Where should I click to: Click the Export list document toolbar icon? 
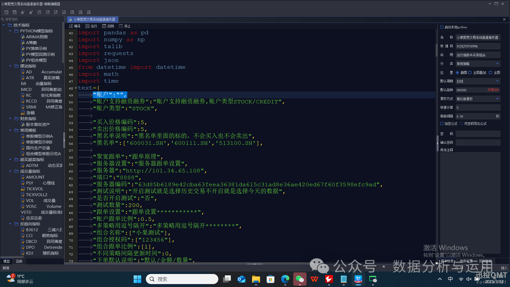(72, 12)
